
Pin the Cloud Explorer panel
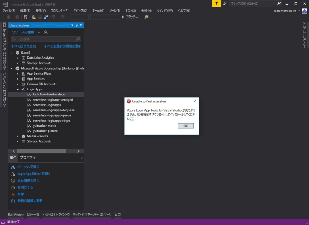(x=76, y=25)
